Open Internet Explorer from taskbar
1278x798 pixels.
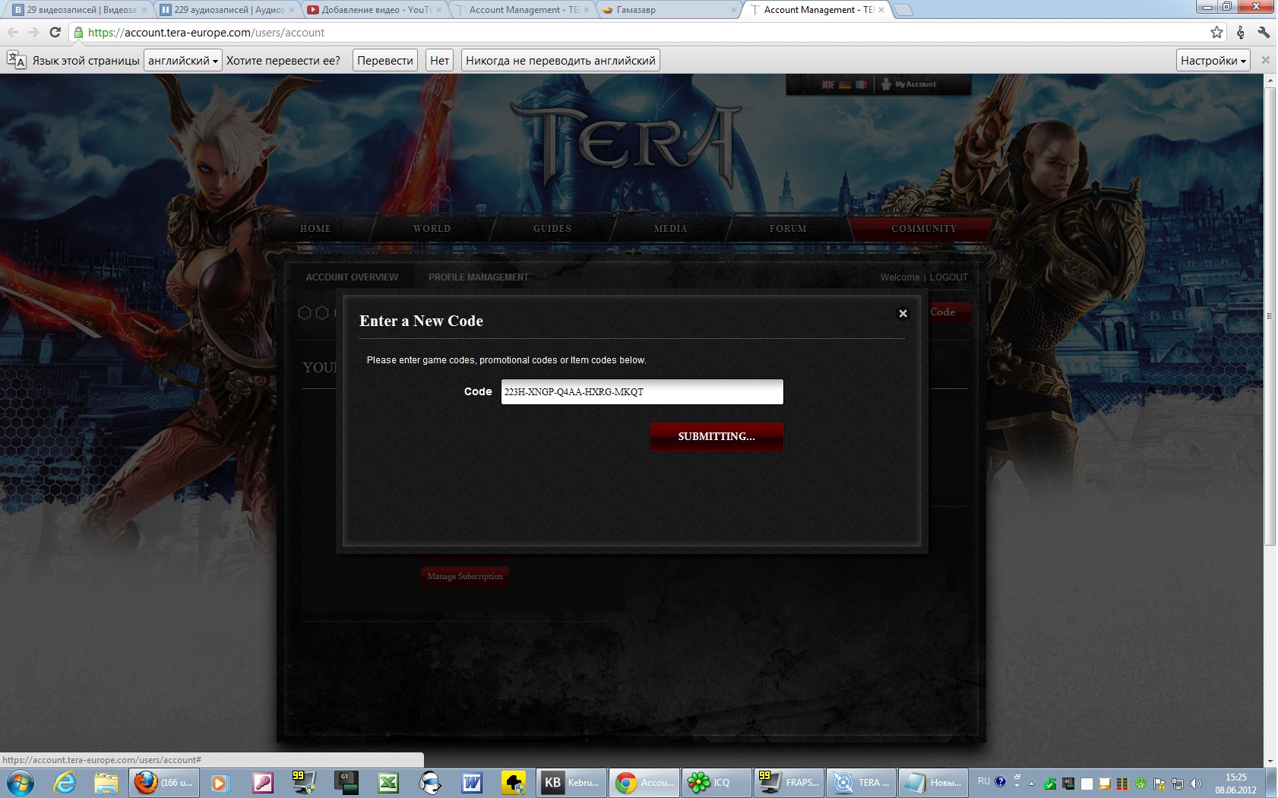click(65, 783)
